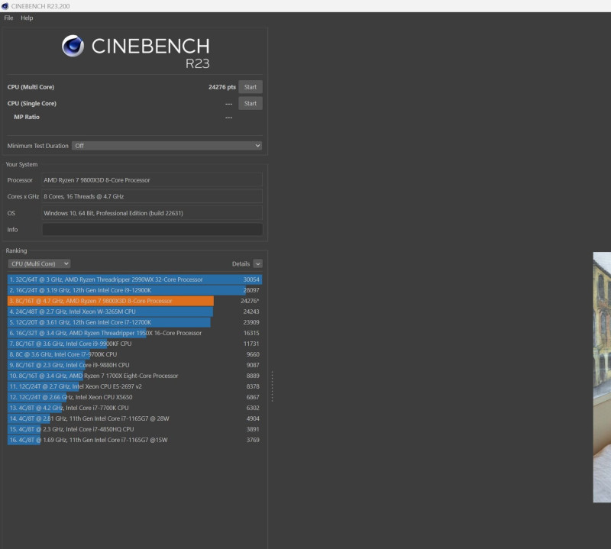
Task: Select the Intel Core i7-4850HQ ranking row
Action: tap(135, 429)
